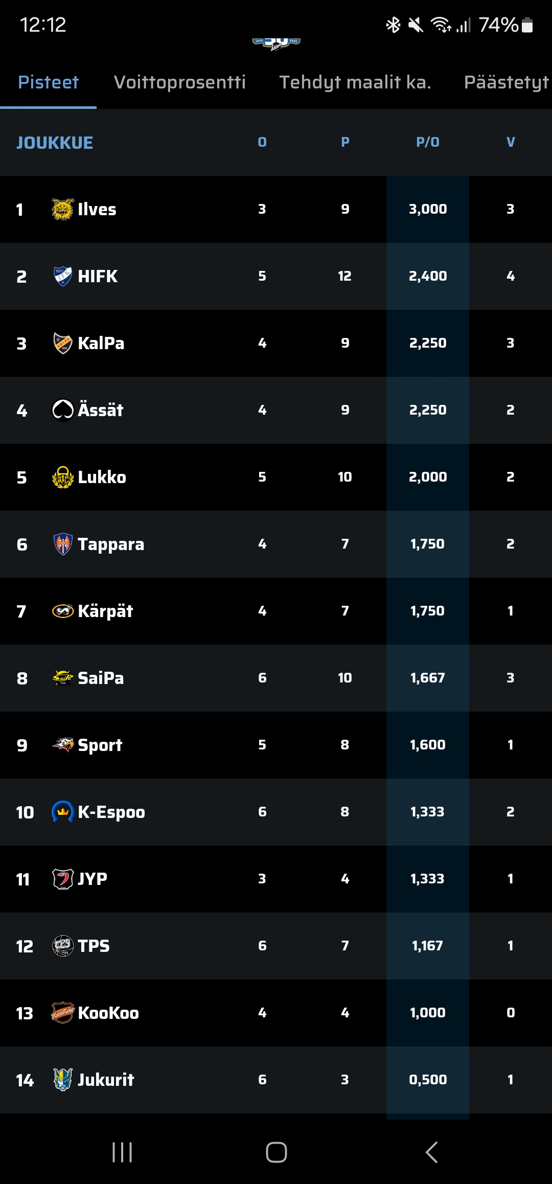The image size is (552, 1184).
Task: Tap the Tappara shield logo
Action: (x=63, y=544)
